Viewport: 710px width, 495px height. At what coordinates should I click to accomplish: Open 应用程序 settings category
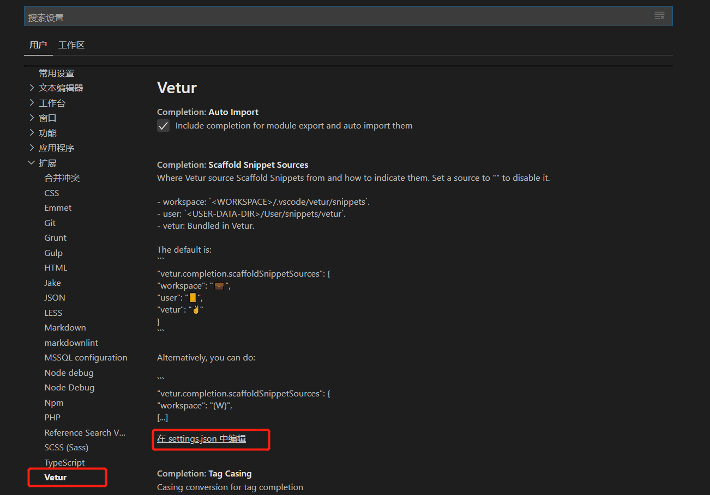[x=57, y=148]
